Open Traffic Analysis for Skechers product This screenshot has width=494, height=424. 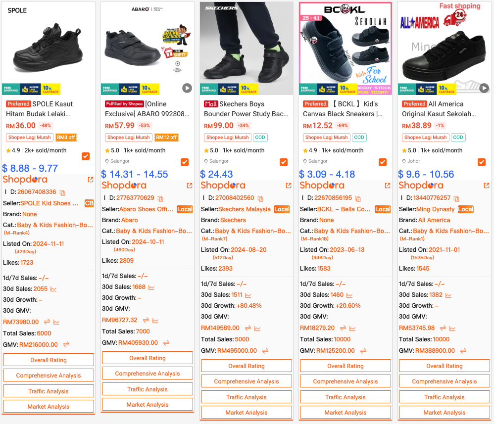[x=247, y=397]
